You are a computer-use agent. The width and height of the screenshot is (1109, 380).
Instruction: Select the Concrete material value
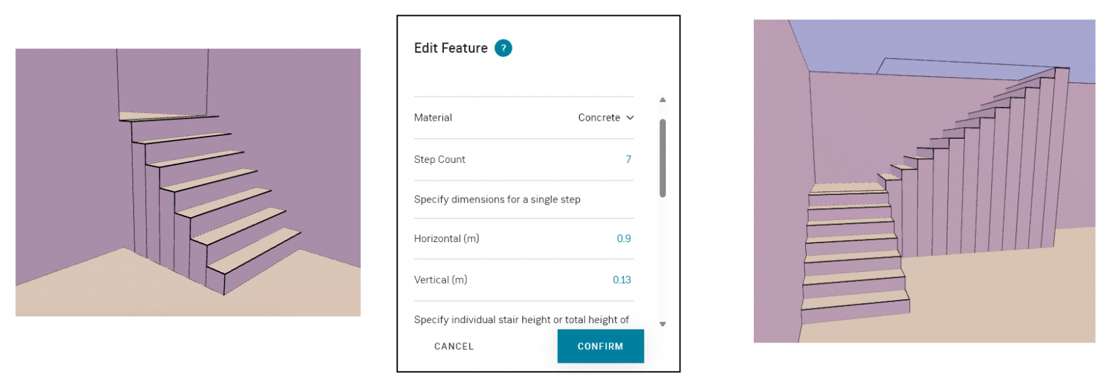point(599,118)
